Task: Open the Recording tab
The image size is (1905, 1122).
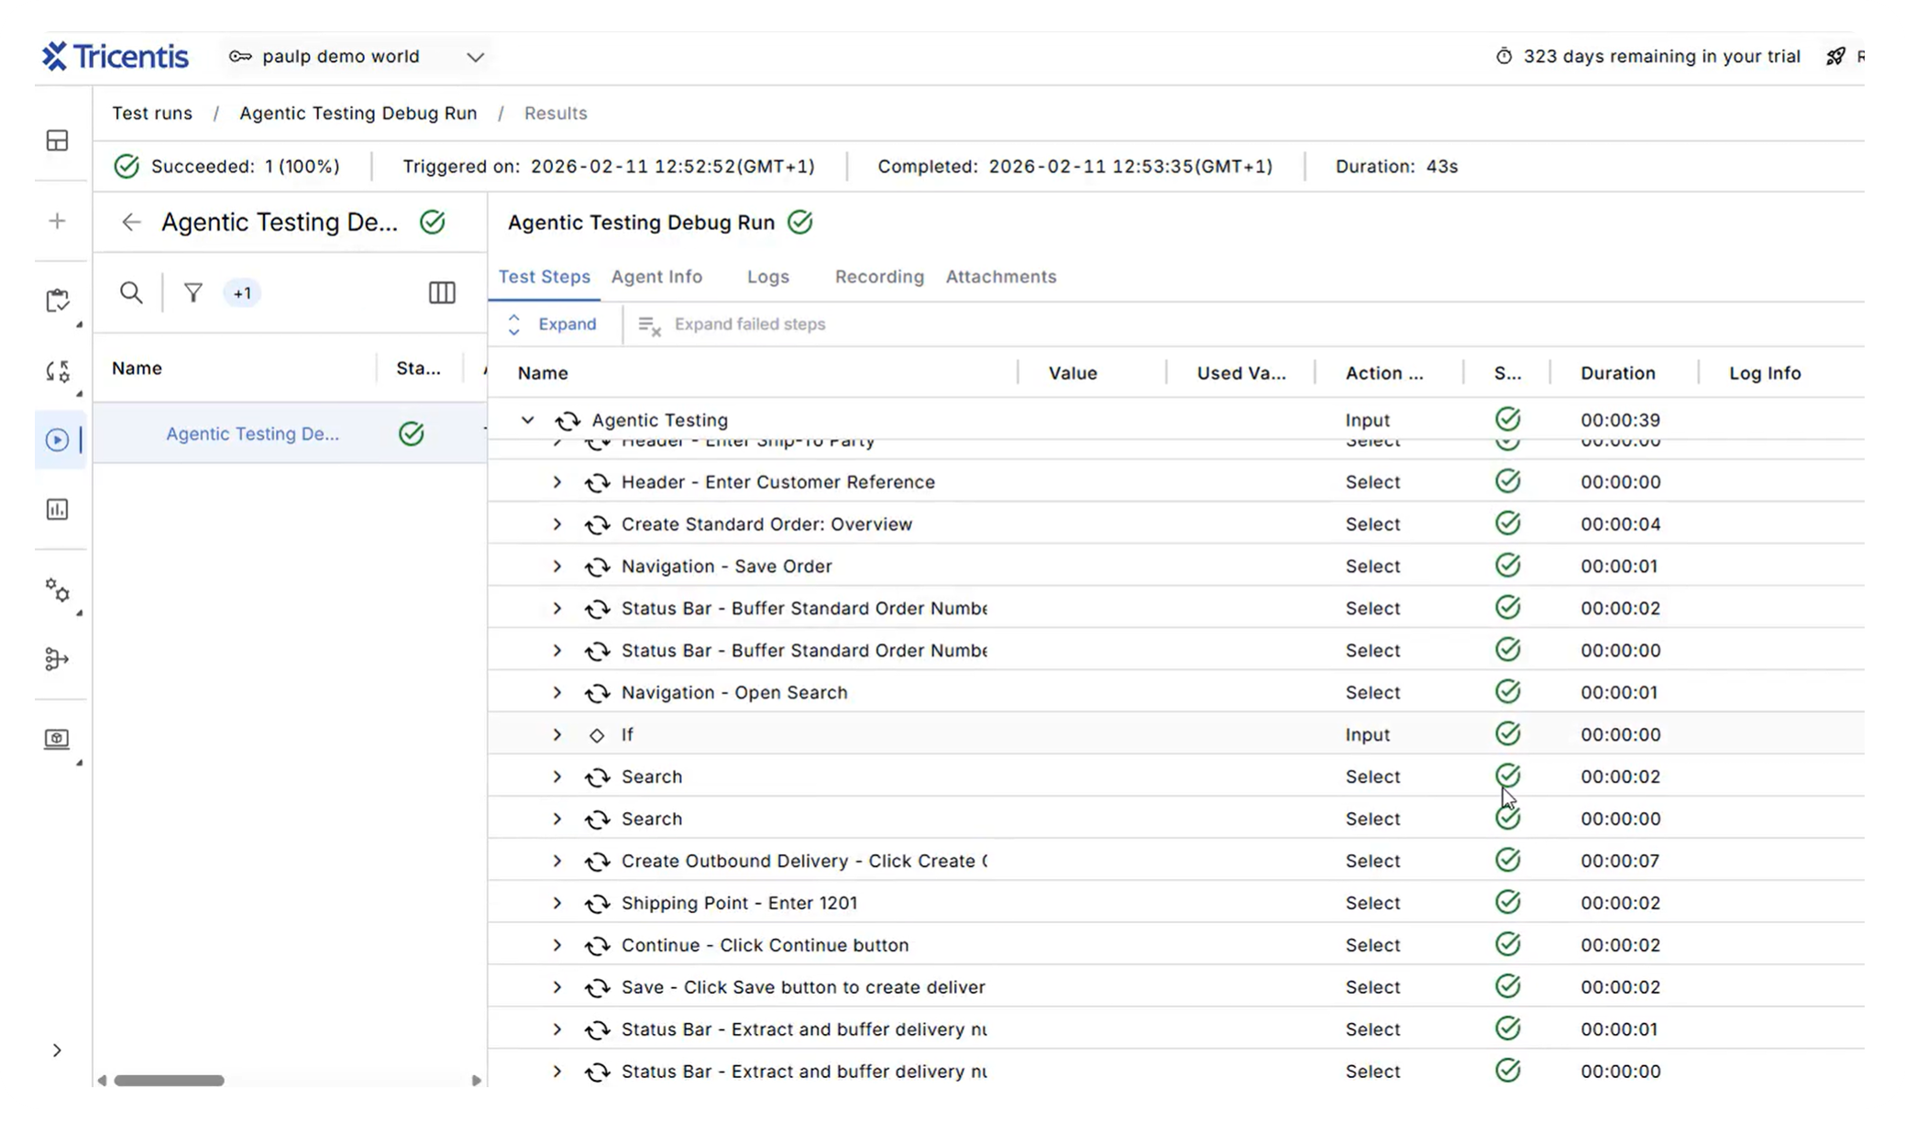Action: coord(879,277)
